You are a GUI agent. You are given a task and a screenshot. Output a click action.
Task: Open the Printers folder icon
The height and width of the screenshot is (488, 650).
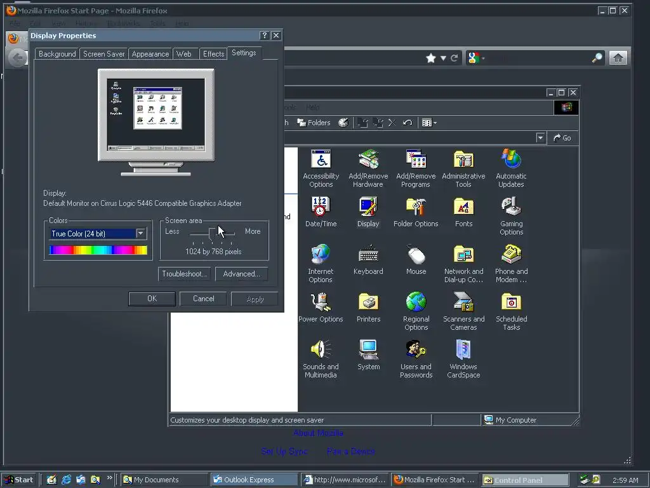(x=368, y=308)
